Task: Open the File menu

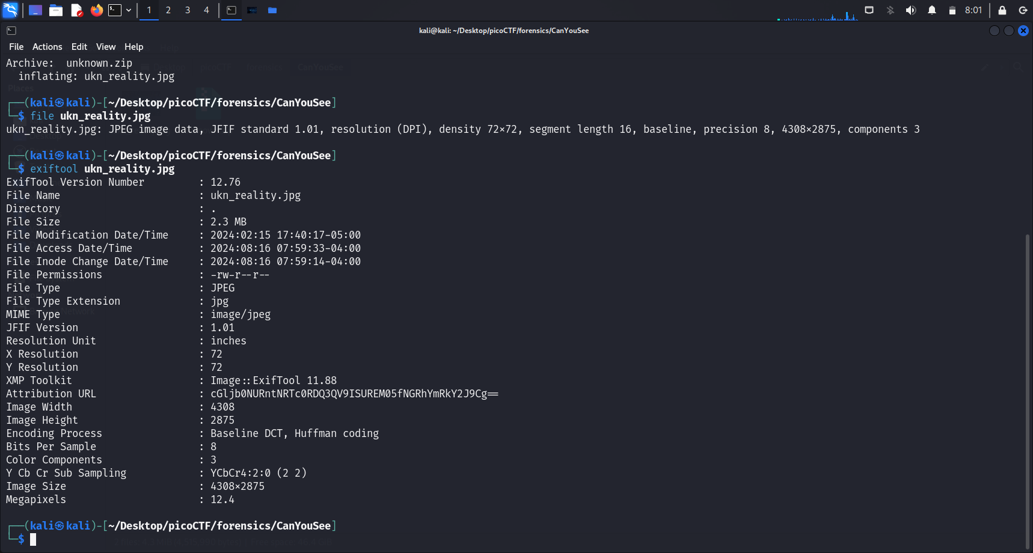Action: pyautogui.click(x=16, y=47)
